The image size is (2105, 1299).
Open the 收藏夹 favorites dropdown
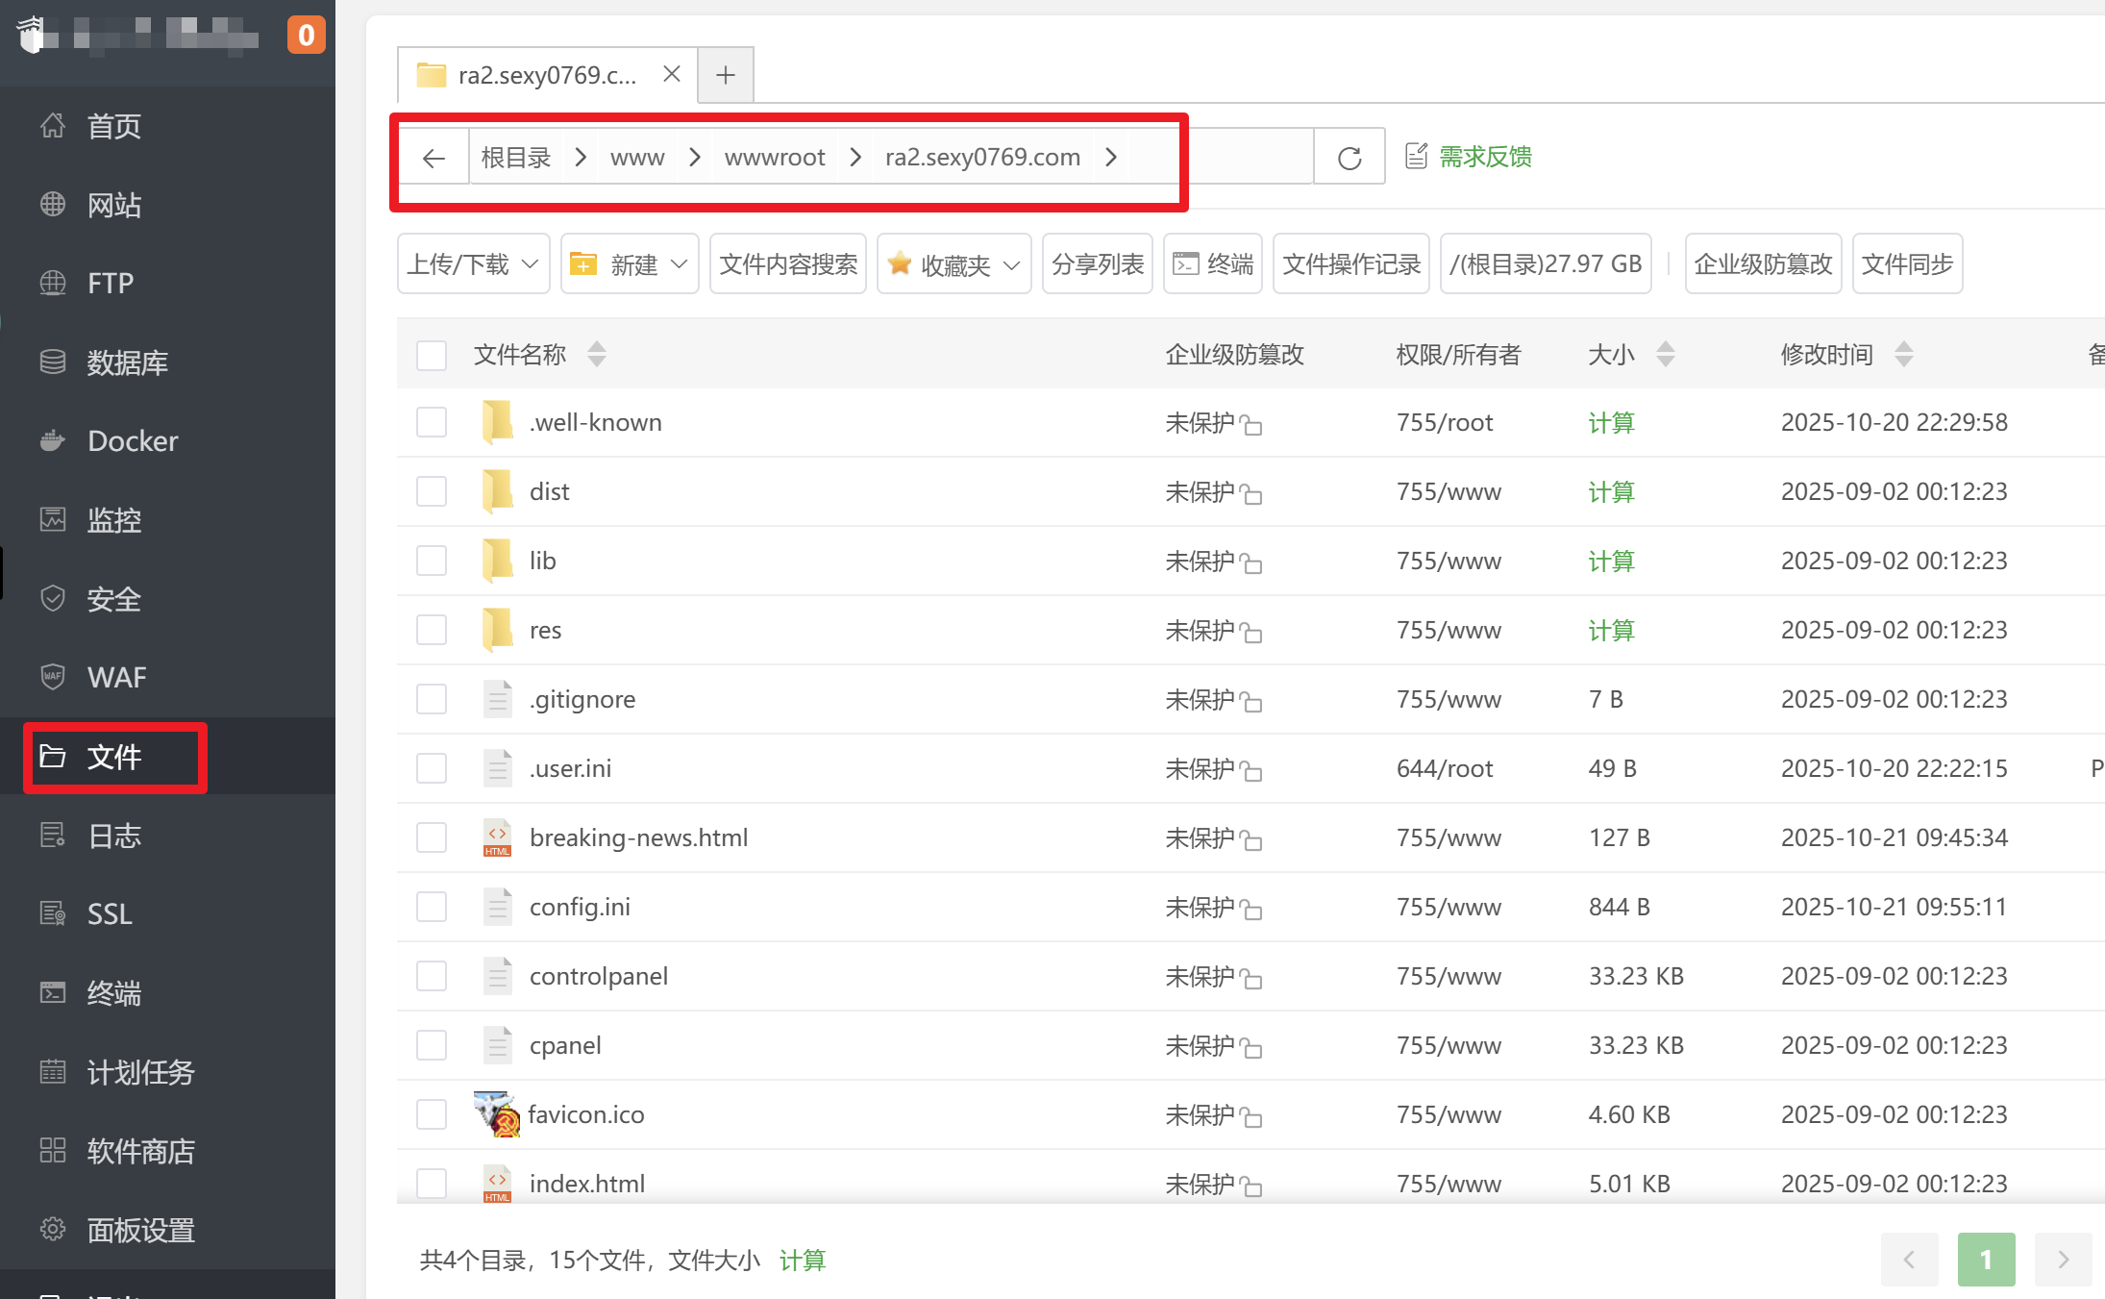[953, 264]
